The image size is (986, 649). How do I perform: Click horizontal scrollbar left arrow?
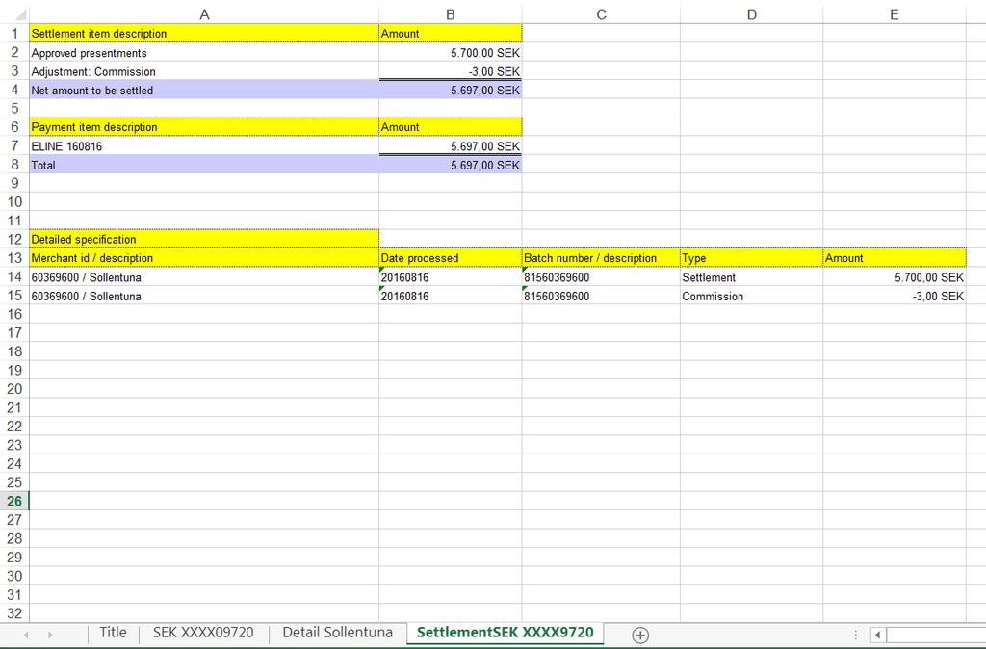pyautogui.click(x=877, y=635)
